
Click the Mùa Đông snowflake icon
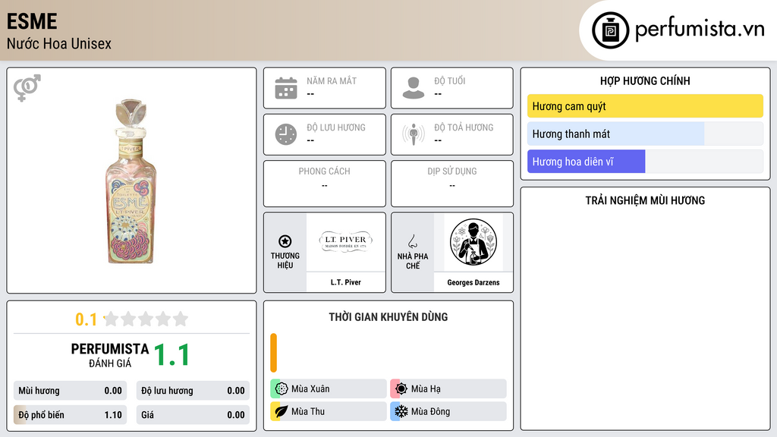[401, 411]
